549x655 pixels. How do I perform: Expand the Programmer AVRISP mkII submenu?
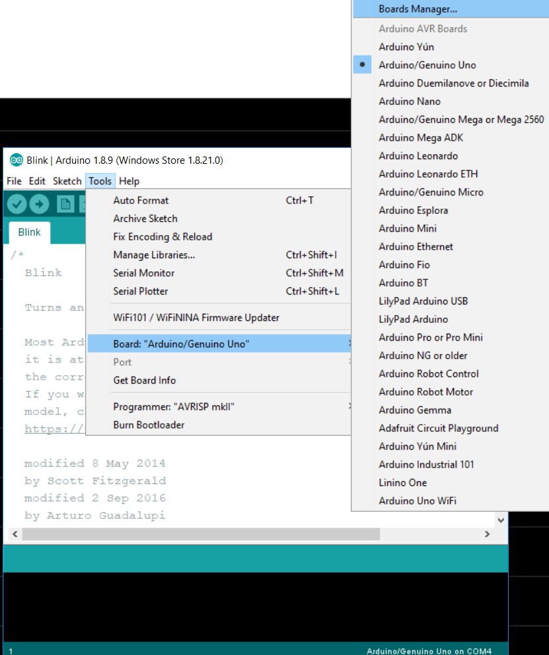tap(219, 407)
